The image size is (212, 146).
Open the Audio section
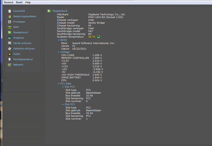(x=17, y=54)
